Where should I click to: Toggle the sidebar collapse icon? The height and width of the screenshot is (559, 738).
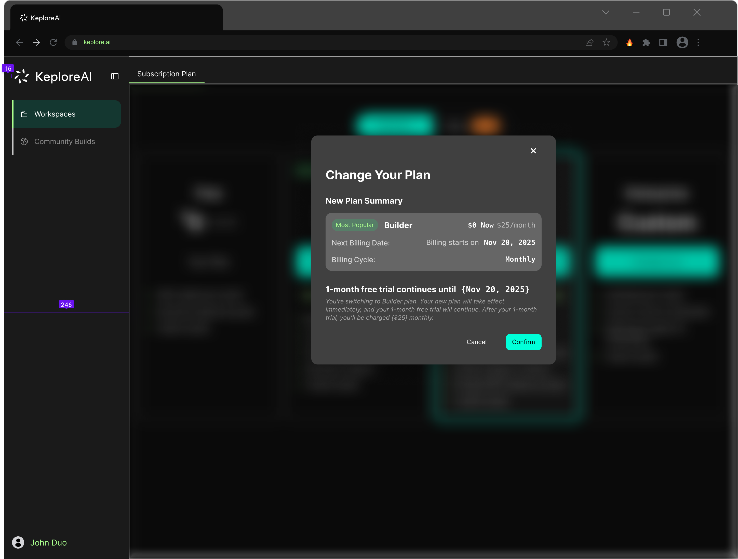(115, 76)
